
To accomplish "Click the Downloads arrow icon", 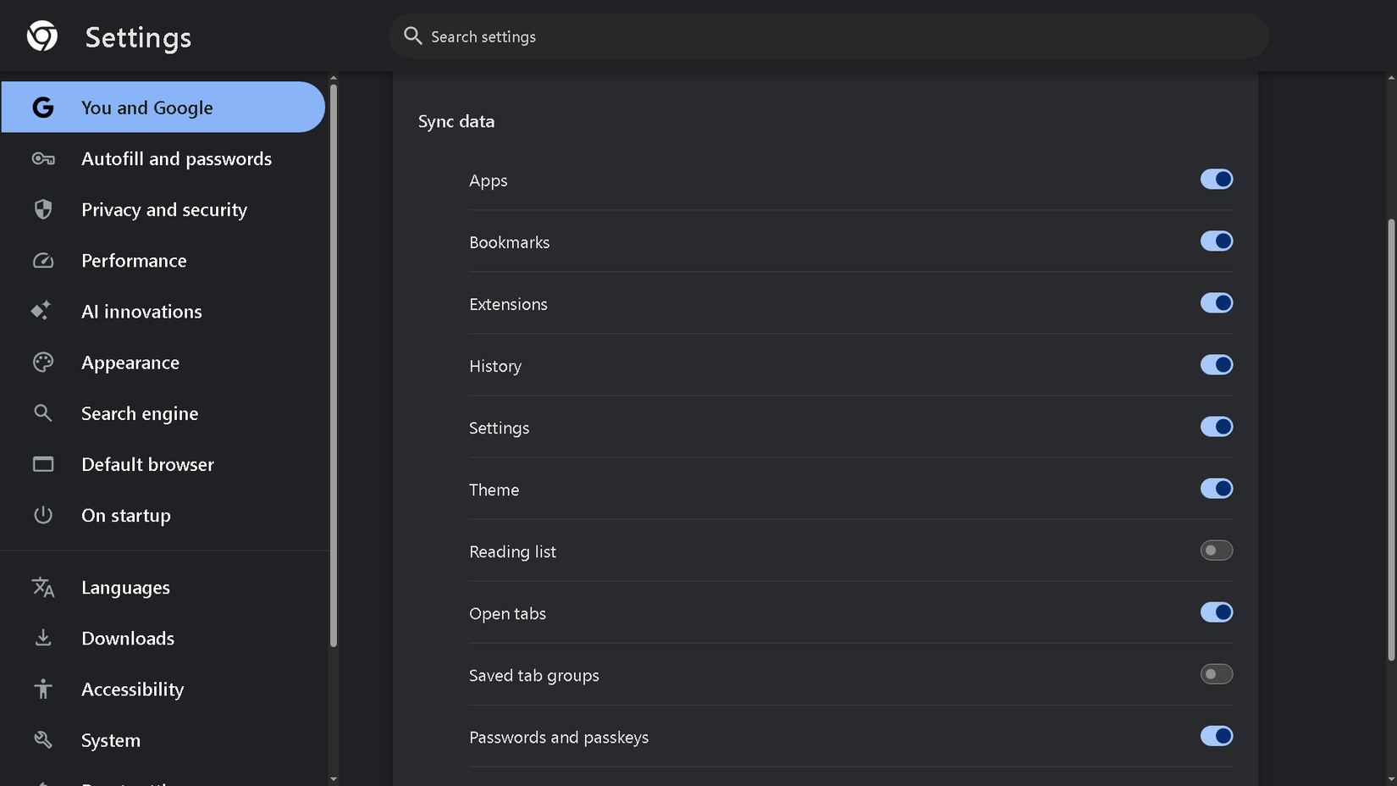I will coord(42,638).
